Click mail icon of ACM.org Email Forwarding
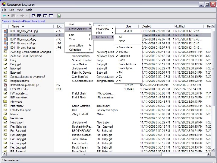The image size is (217, 163). coord(5,56)
